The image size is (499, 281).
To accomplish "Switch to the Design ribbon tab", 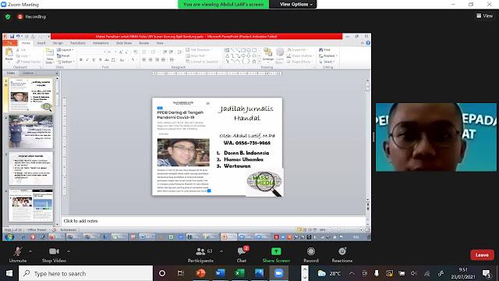I will 58,43.
